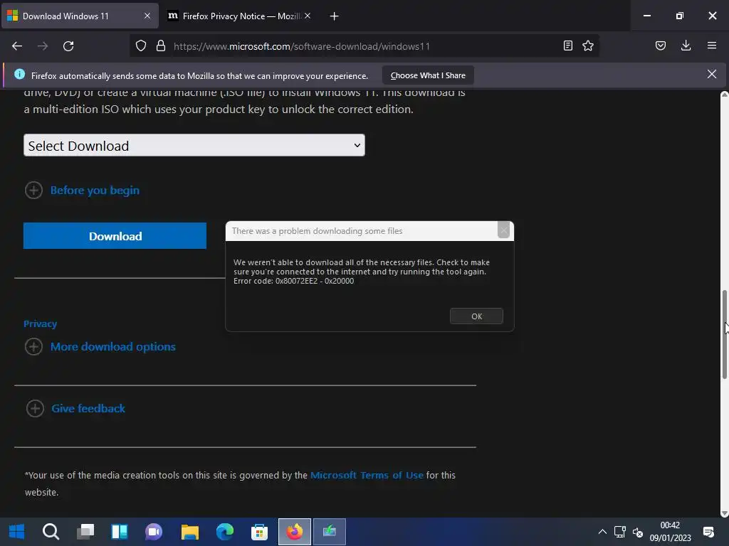The height and width of the screenshot is (546, 729).
Task: Restore down the Firefox window
Action: (x=680, y=16)
